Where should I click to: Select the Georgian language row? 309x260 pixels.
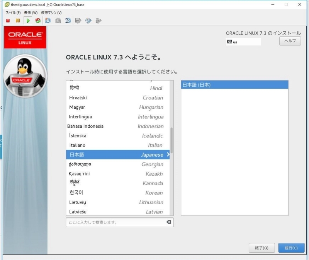click(x=118, y=164)
